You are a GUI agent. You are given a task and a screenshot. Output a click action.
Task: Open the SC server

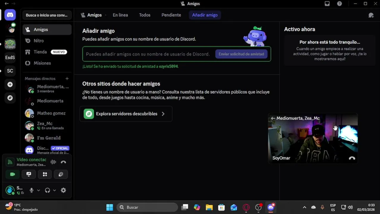[10, 71]
